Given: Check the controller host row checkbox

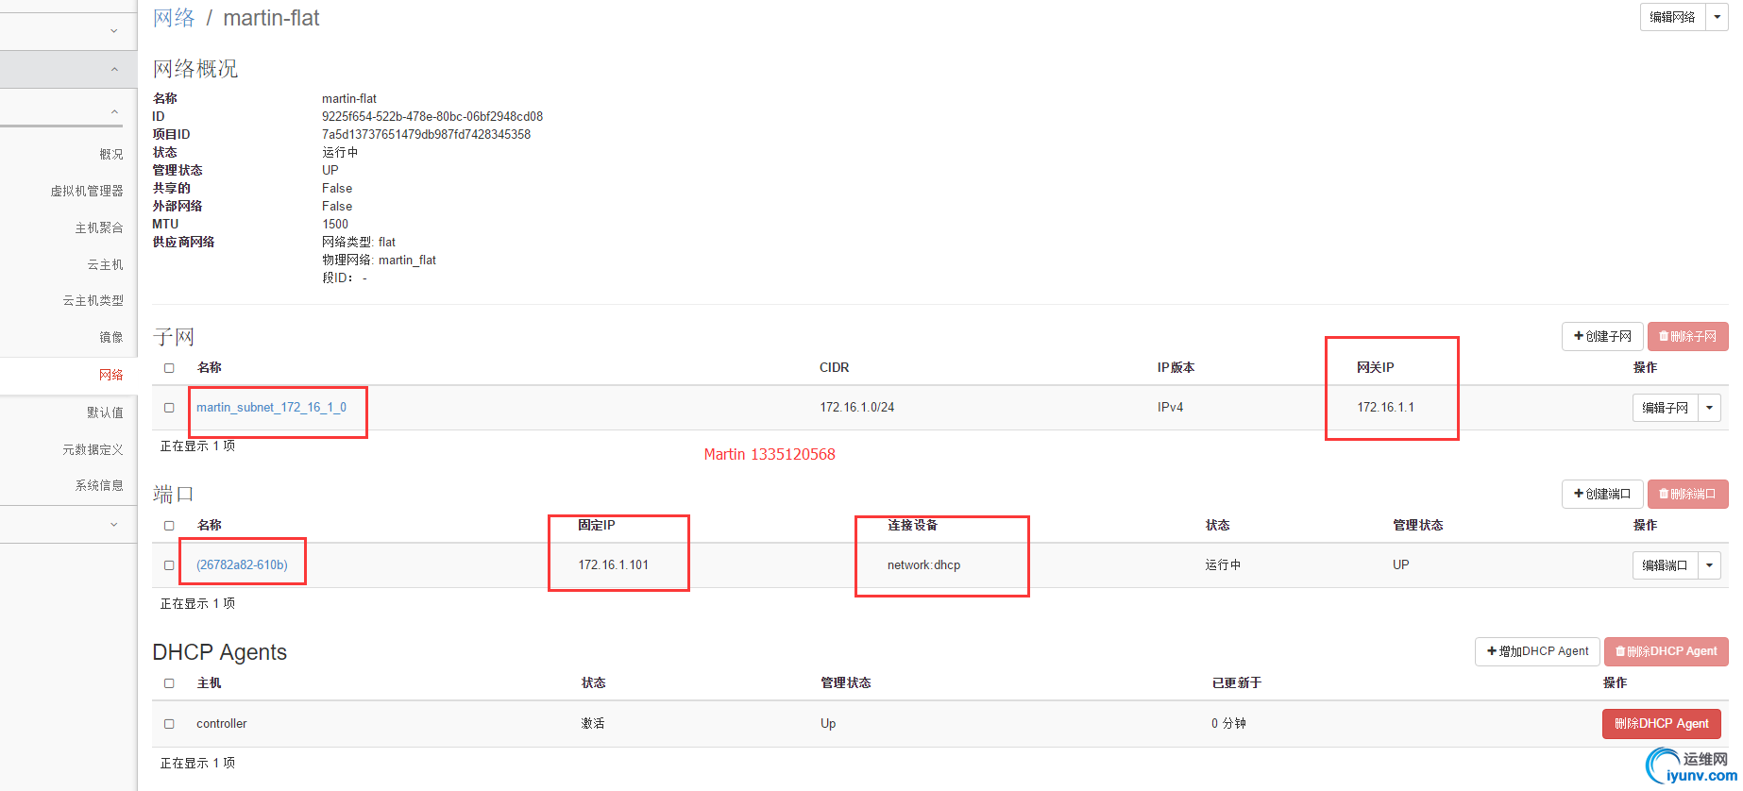Looking at the screenshot, I should click(169, 724).
